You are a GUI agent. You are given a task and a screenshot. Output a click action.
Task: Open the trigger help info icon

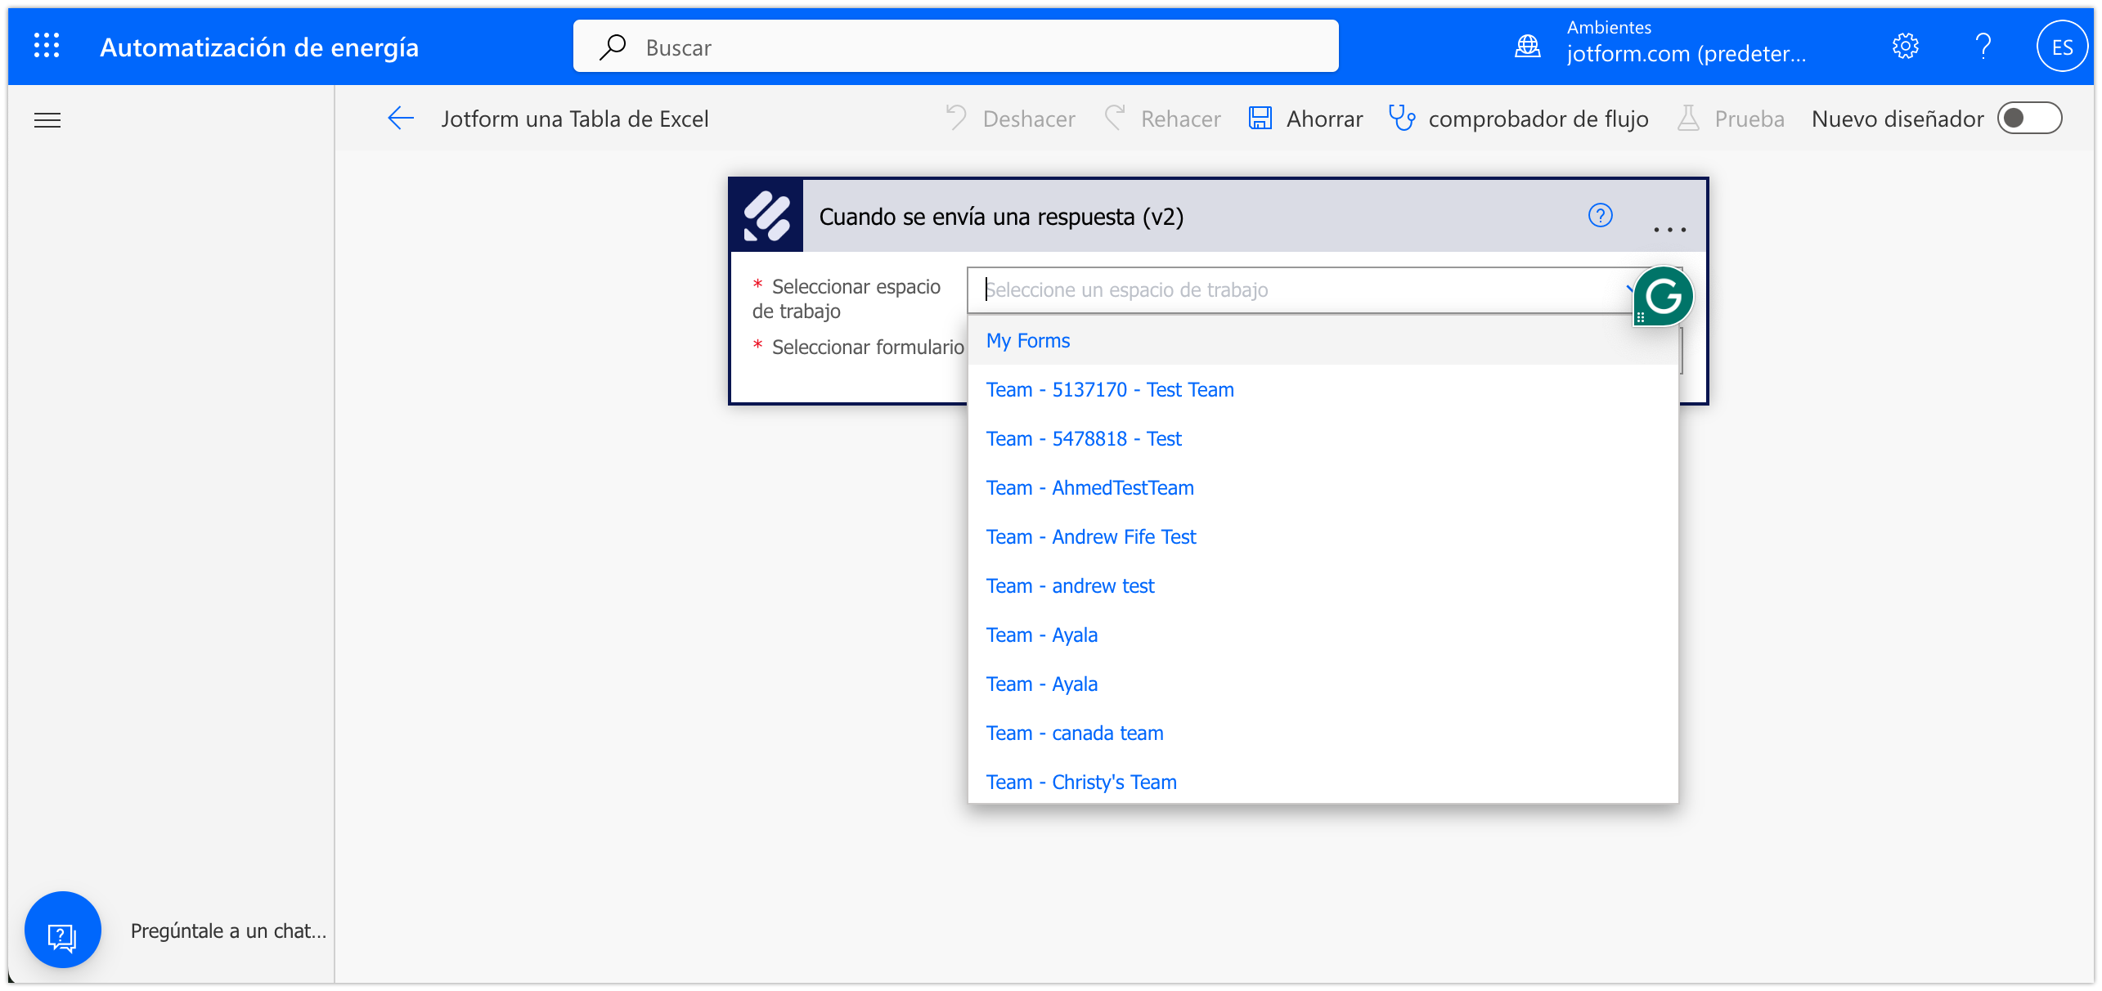pyautogui.click(x=1600, y=216)
